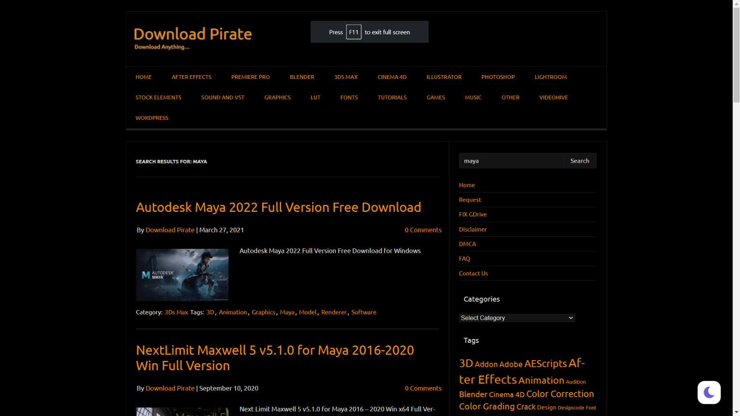740x416 pixels.
Task: Click the 3D tag under Maya post
Action: click(x=210, y=312)
